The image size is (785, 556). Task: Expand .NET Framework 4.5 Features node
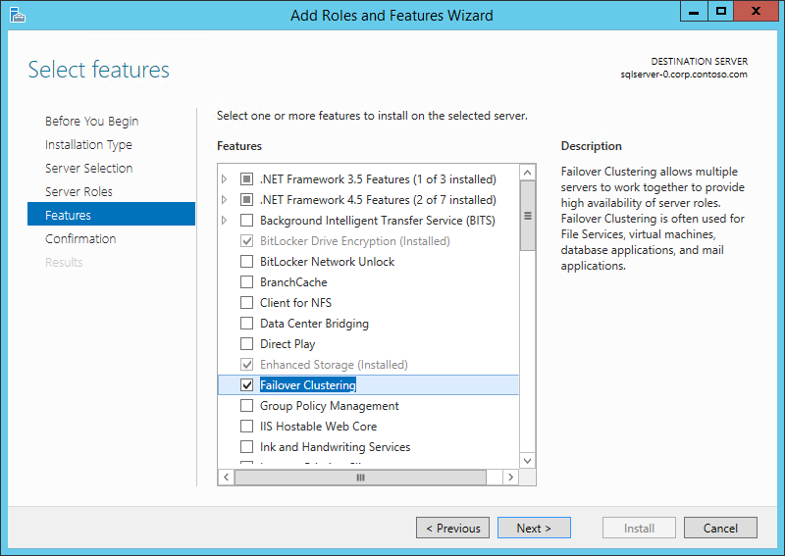pos(225,200)
